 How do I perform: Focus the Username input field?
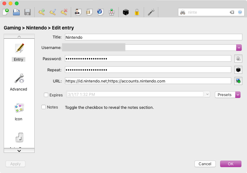[x=151, y=47]
